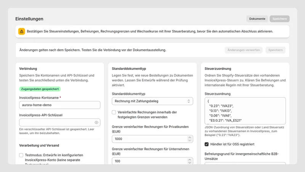Click the Verbindung section heading
The height and width of the screenshot is (172, 305).
28,69
